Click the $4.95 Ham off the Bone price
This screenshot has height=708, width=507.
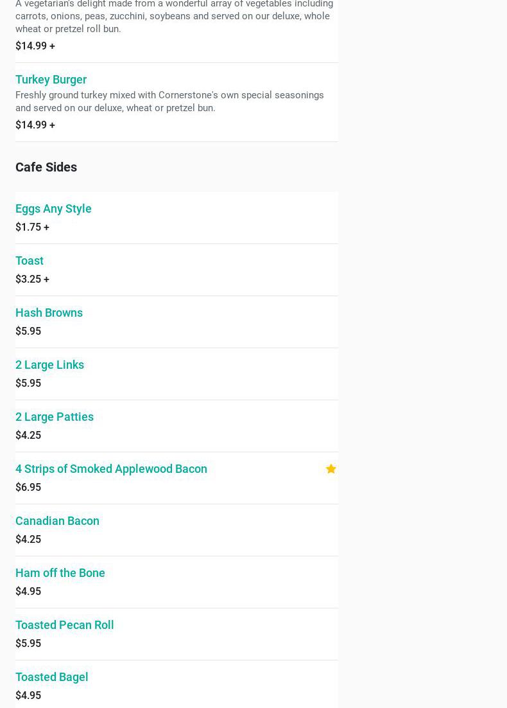28,592
